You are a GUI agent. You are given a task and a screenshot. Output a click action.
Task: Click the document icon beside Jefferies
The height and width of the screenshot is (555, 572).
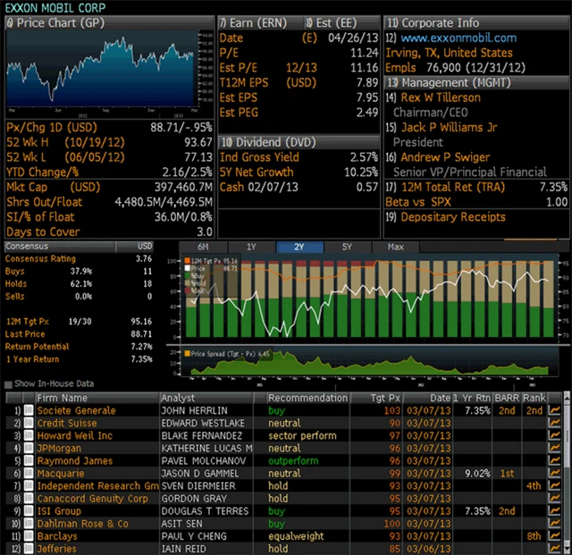(29, 549)
